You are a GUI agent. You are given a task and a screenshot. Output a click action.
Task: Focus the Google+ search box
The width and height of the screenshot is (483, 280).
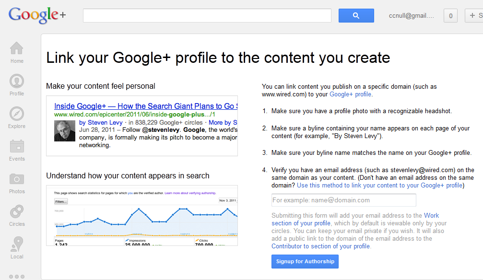coord(207,15)
